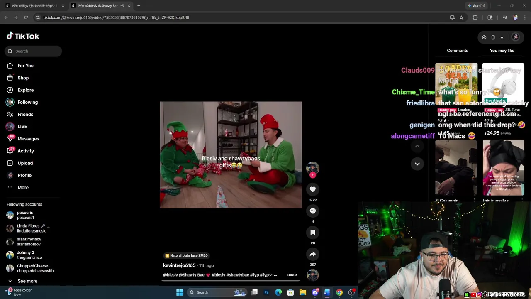Click the Chrome address bar URL
Viewport: 531px width, 299px height.
click(116, 17)
